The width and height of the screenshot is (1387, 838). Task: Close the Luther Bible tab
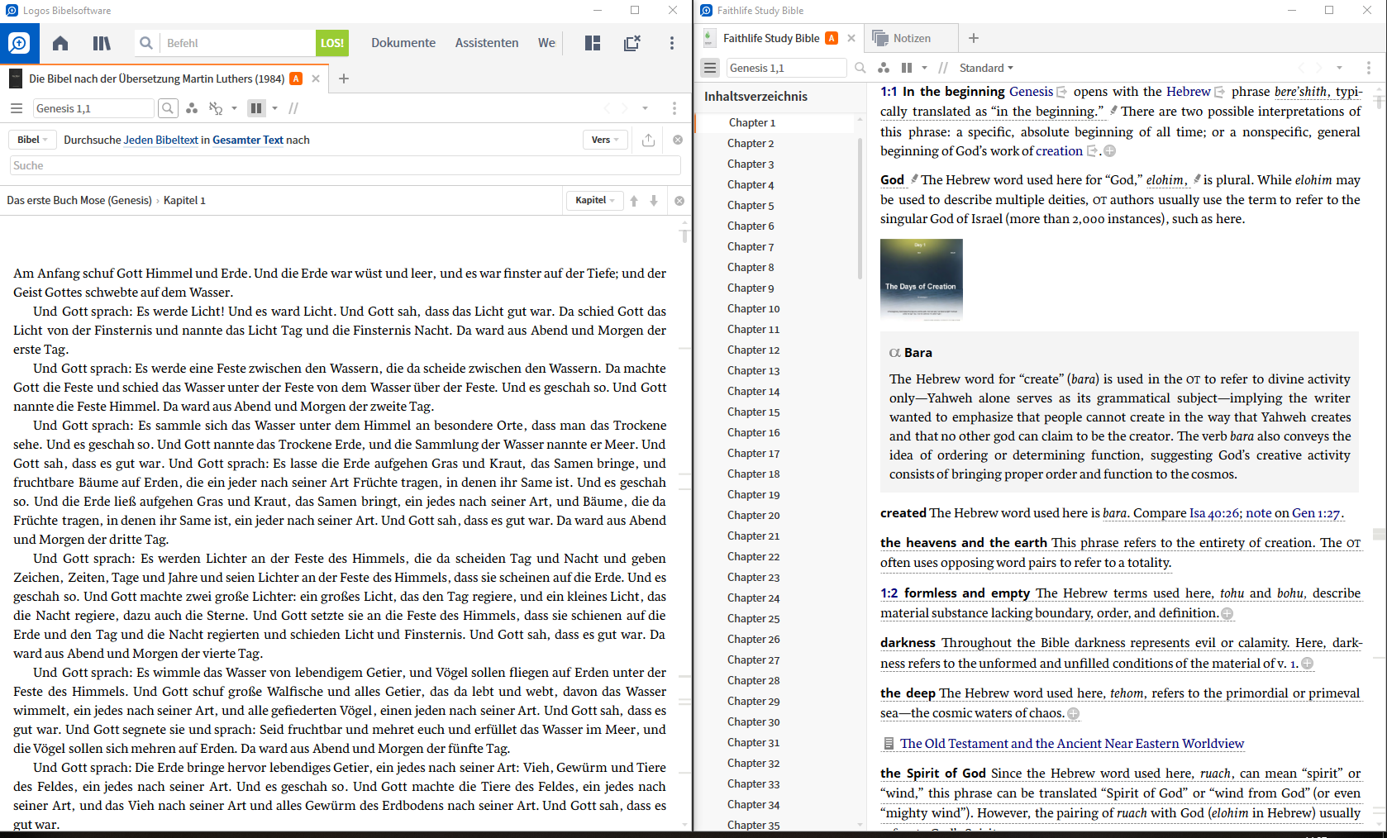(x=316, y=79)
